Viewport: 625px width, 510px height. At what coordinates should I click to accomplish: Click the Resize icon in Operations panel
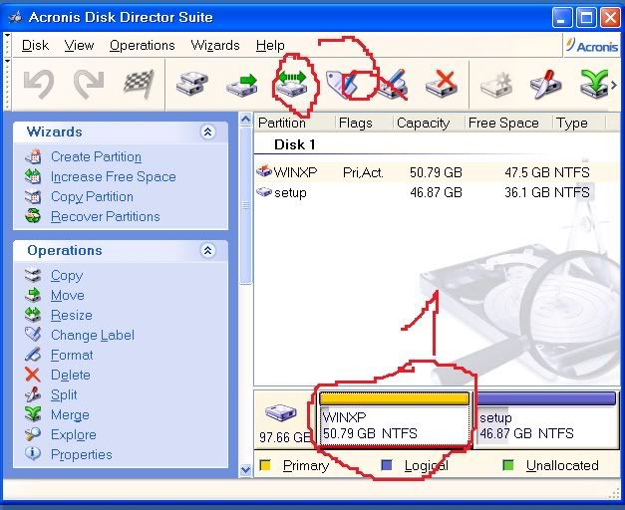33,315
